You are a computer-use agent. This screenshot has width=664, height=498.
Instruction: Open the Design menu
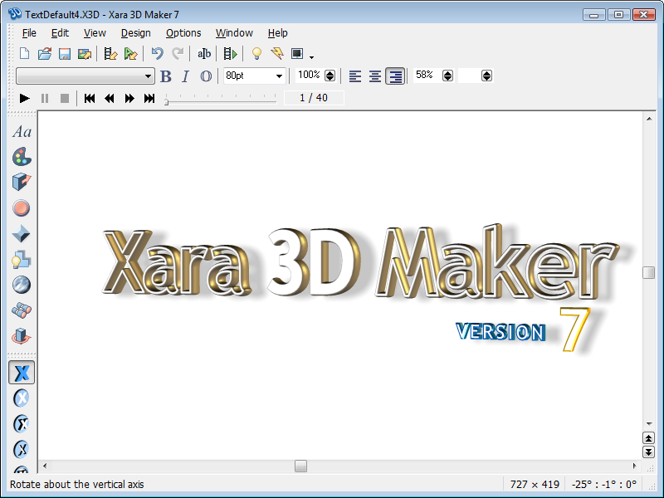pyautogui.click(x=135, y=33)
